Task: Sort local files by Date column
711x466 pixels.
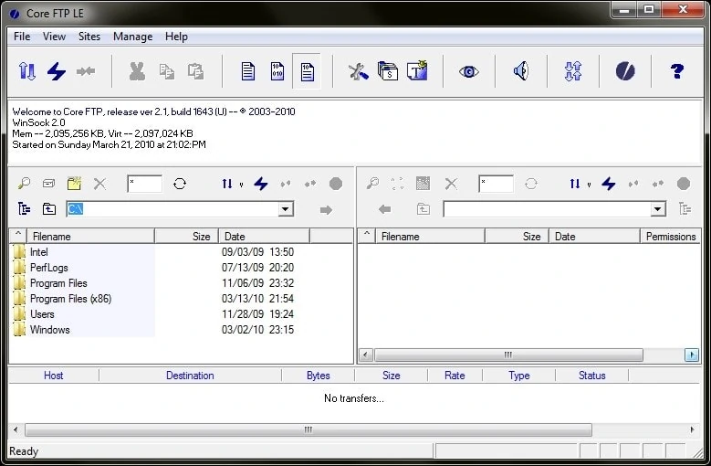Action: coord(264,237)
